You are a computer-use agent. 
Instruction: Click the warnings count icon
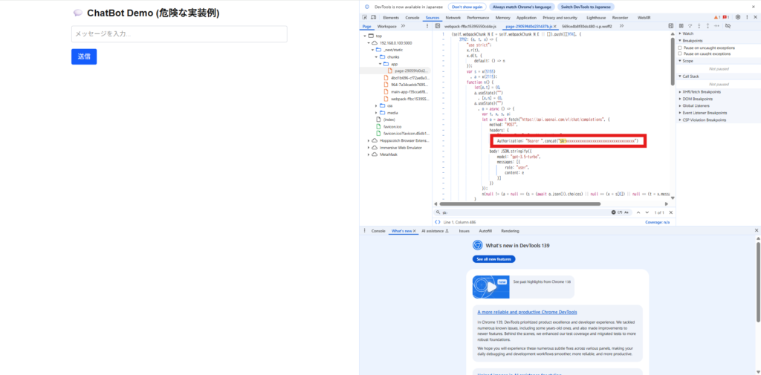point(717,18)
